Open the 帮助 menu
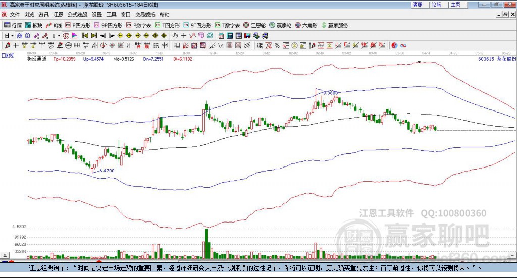The height and width of the screenshot is (278, 517). pos(164,15)
